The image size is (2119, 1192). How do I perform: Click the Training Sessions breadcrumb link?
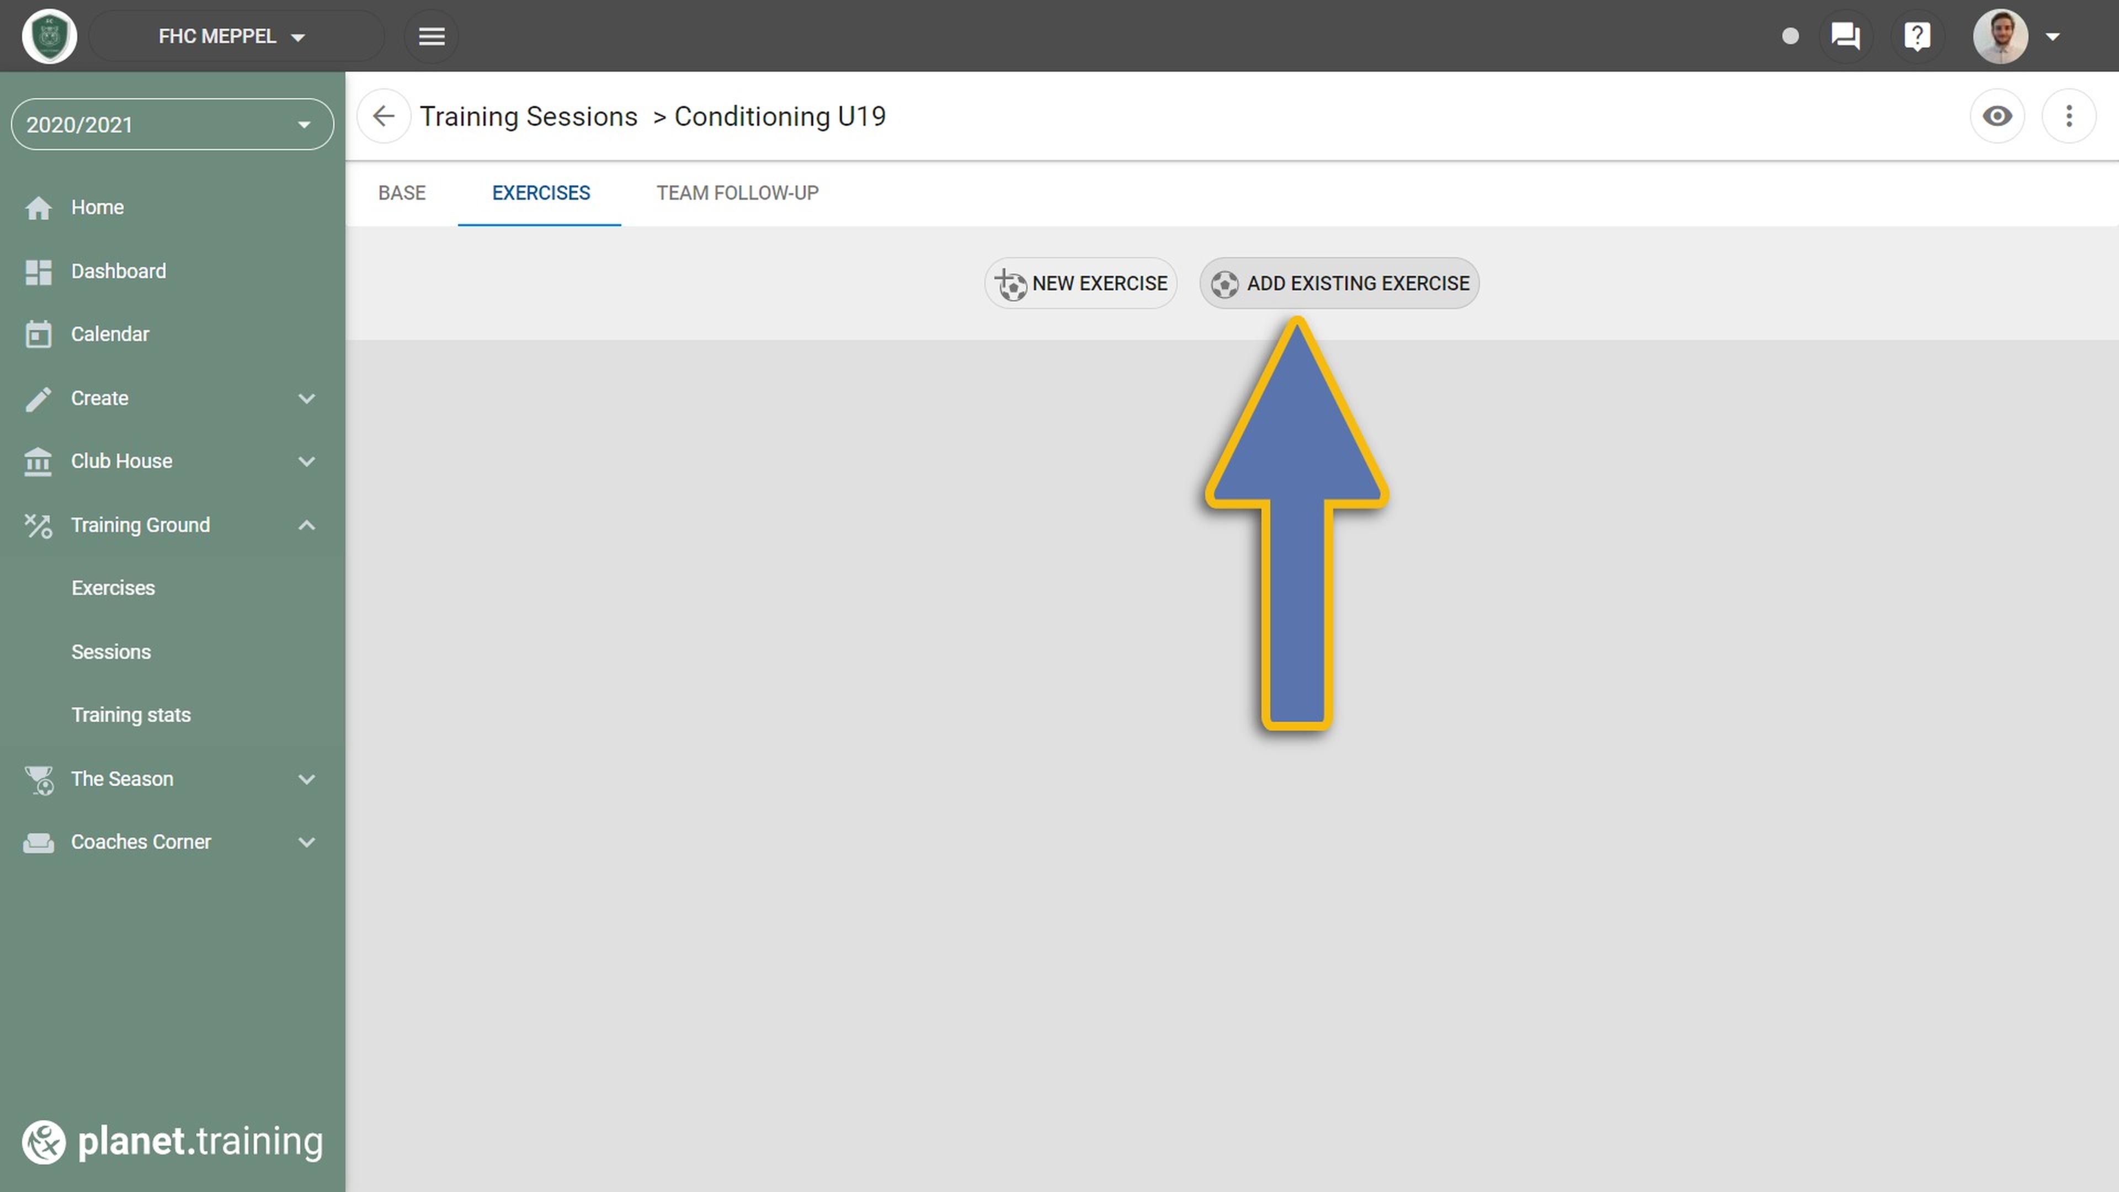click(528, 116)
